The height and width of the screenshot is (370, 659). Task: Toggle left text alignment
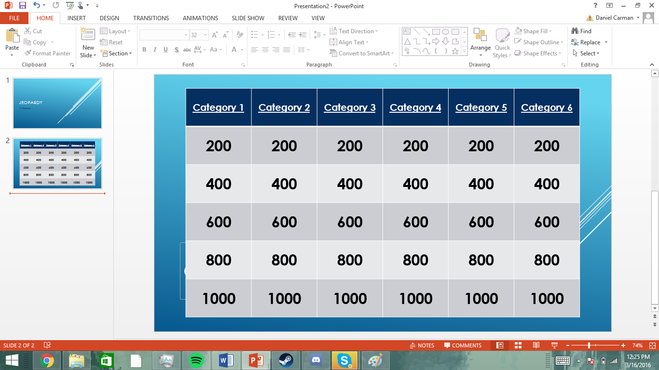point(255,50)
